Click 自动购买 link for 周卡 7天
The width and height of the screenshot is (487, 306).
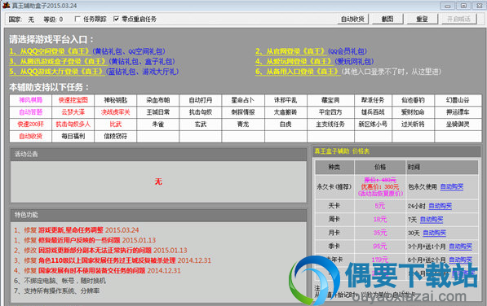(x=432, y=220)
